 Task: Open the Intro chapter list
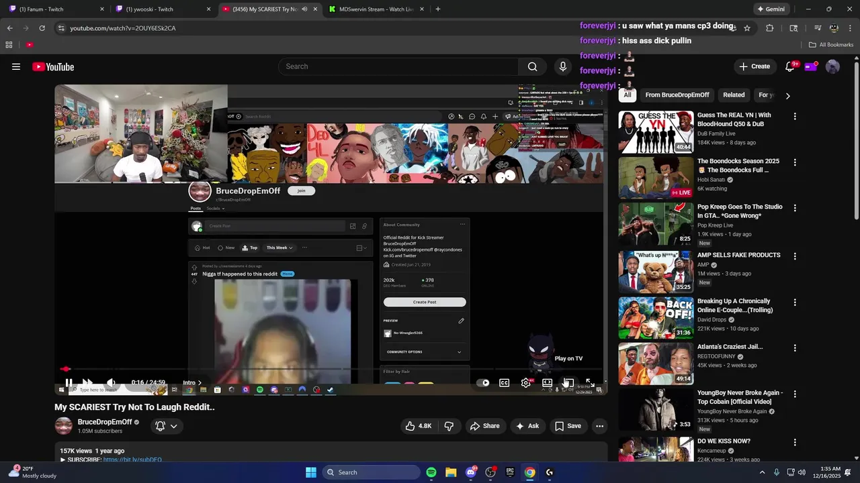[x=192, y=382]
